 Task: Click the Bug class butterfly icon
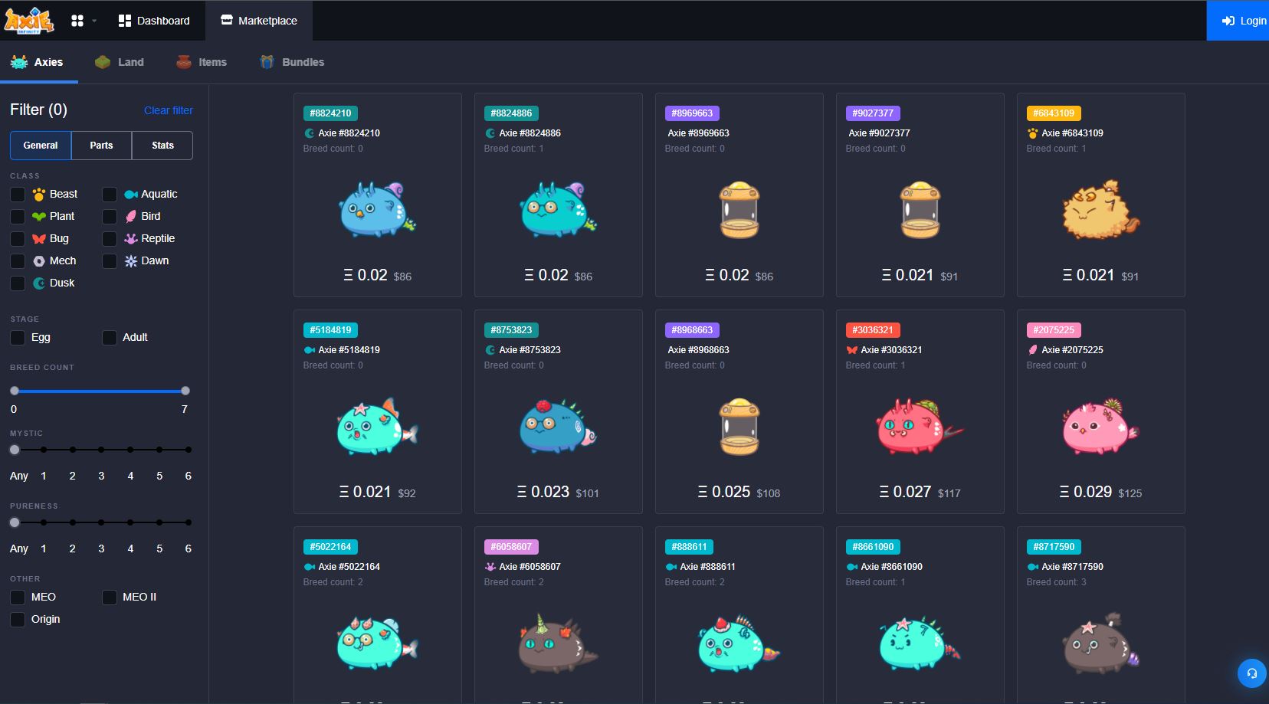(39, 239)
